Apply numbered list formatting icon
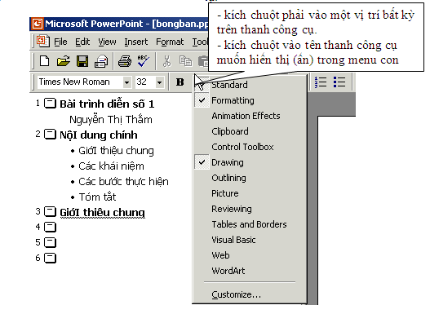430x314 pixels. (321, 82)
